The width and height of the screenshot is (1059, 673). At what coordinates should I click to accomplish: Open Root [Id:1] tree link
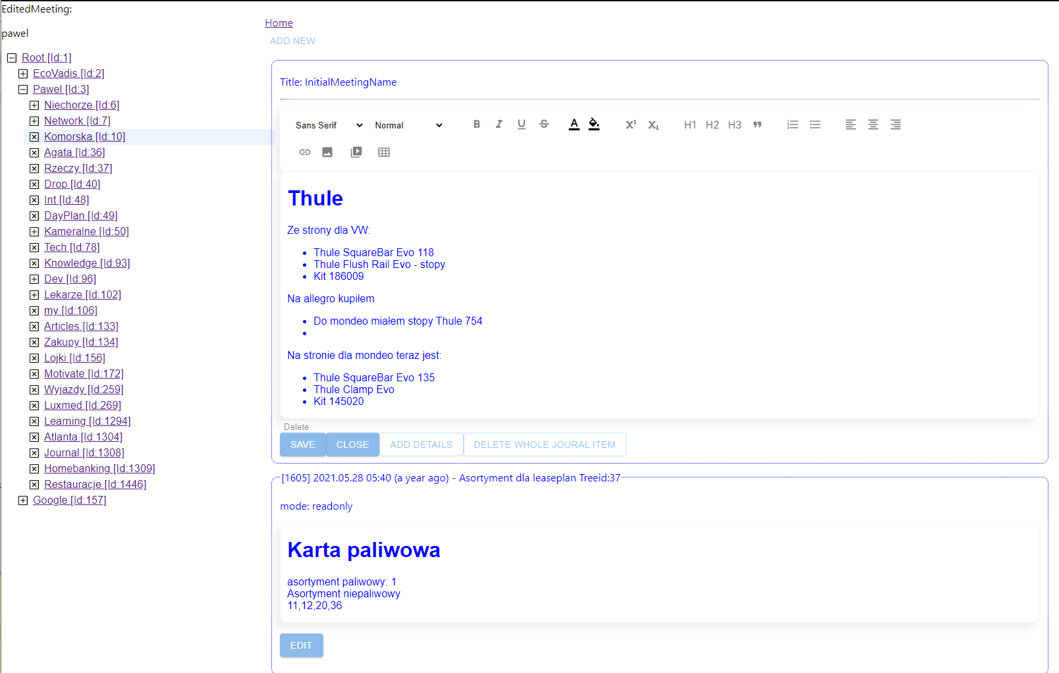(47, 58)
